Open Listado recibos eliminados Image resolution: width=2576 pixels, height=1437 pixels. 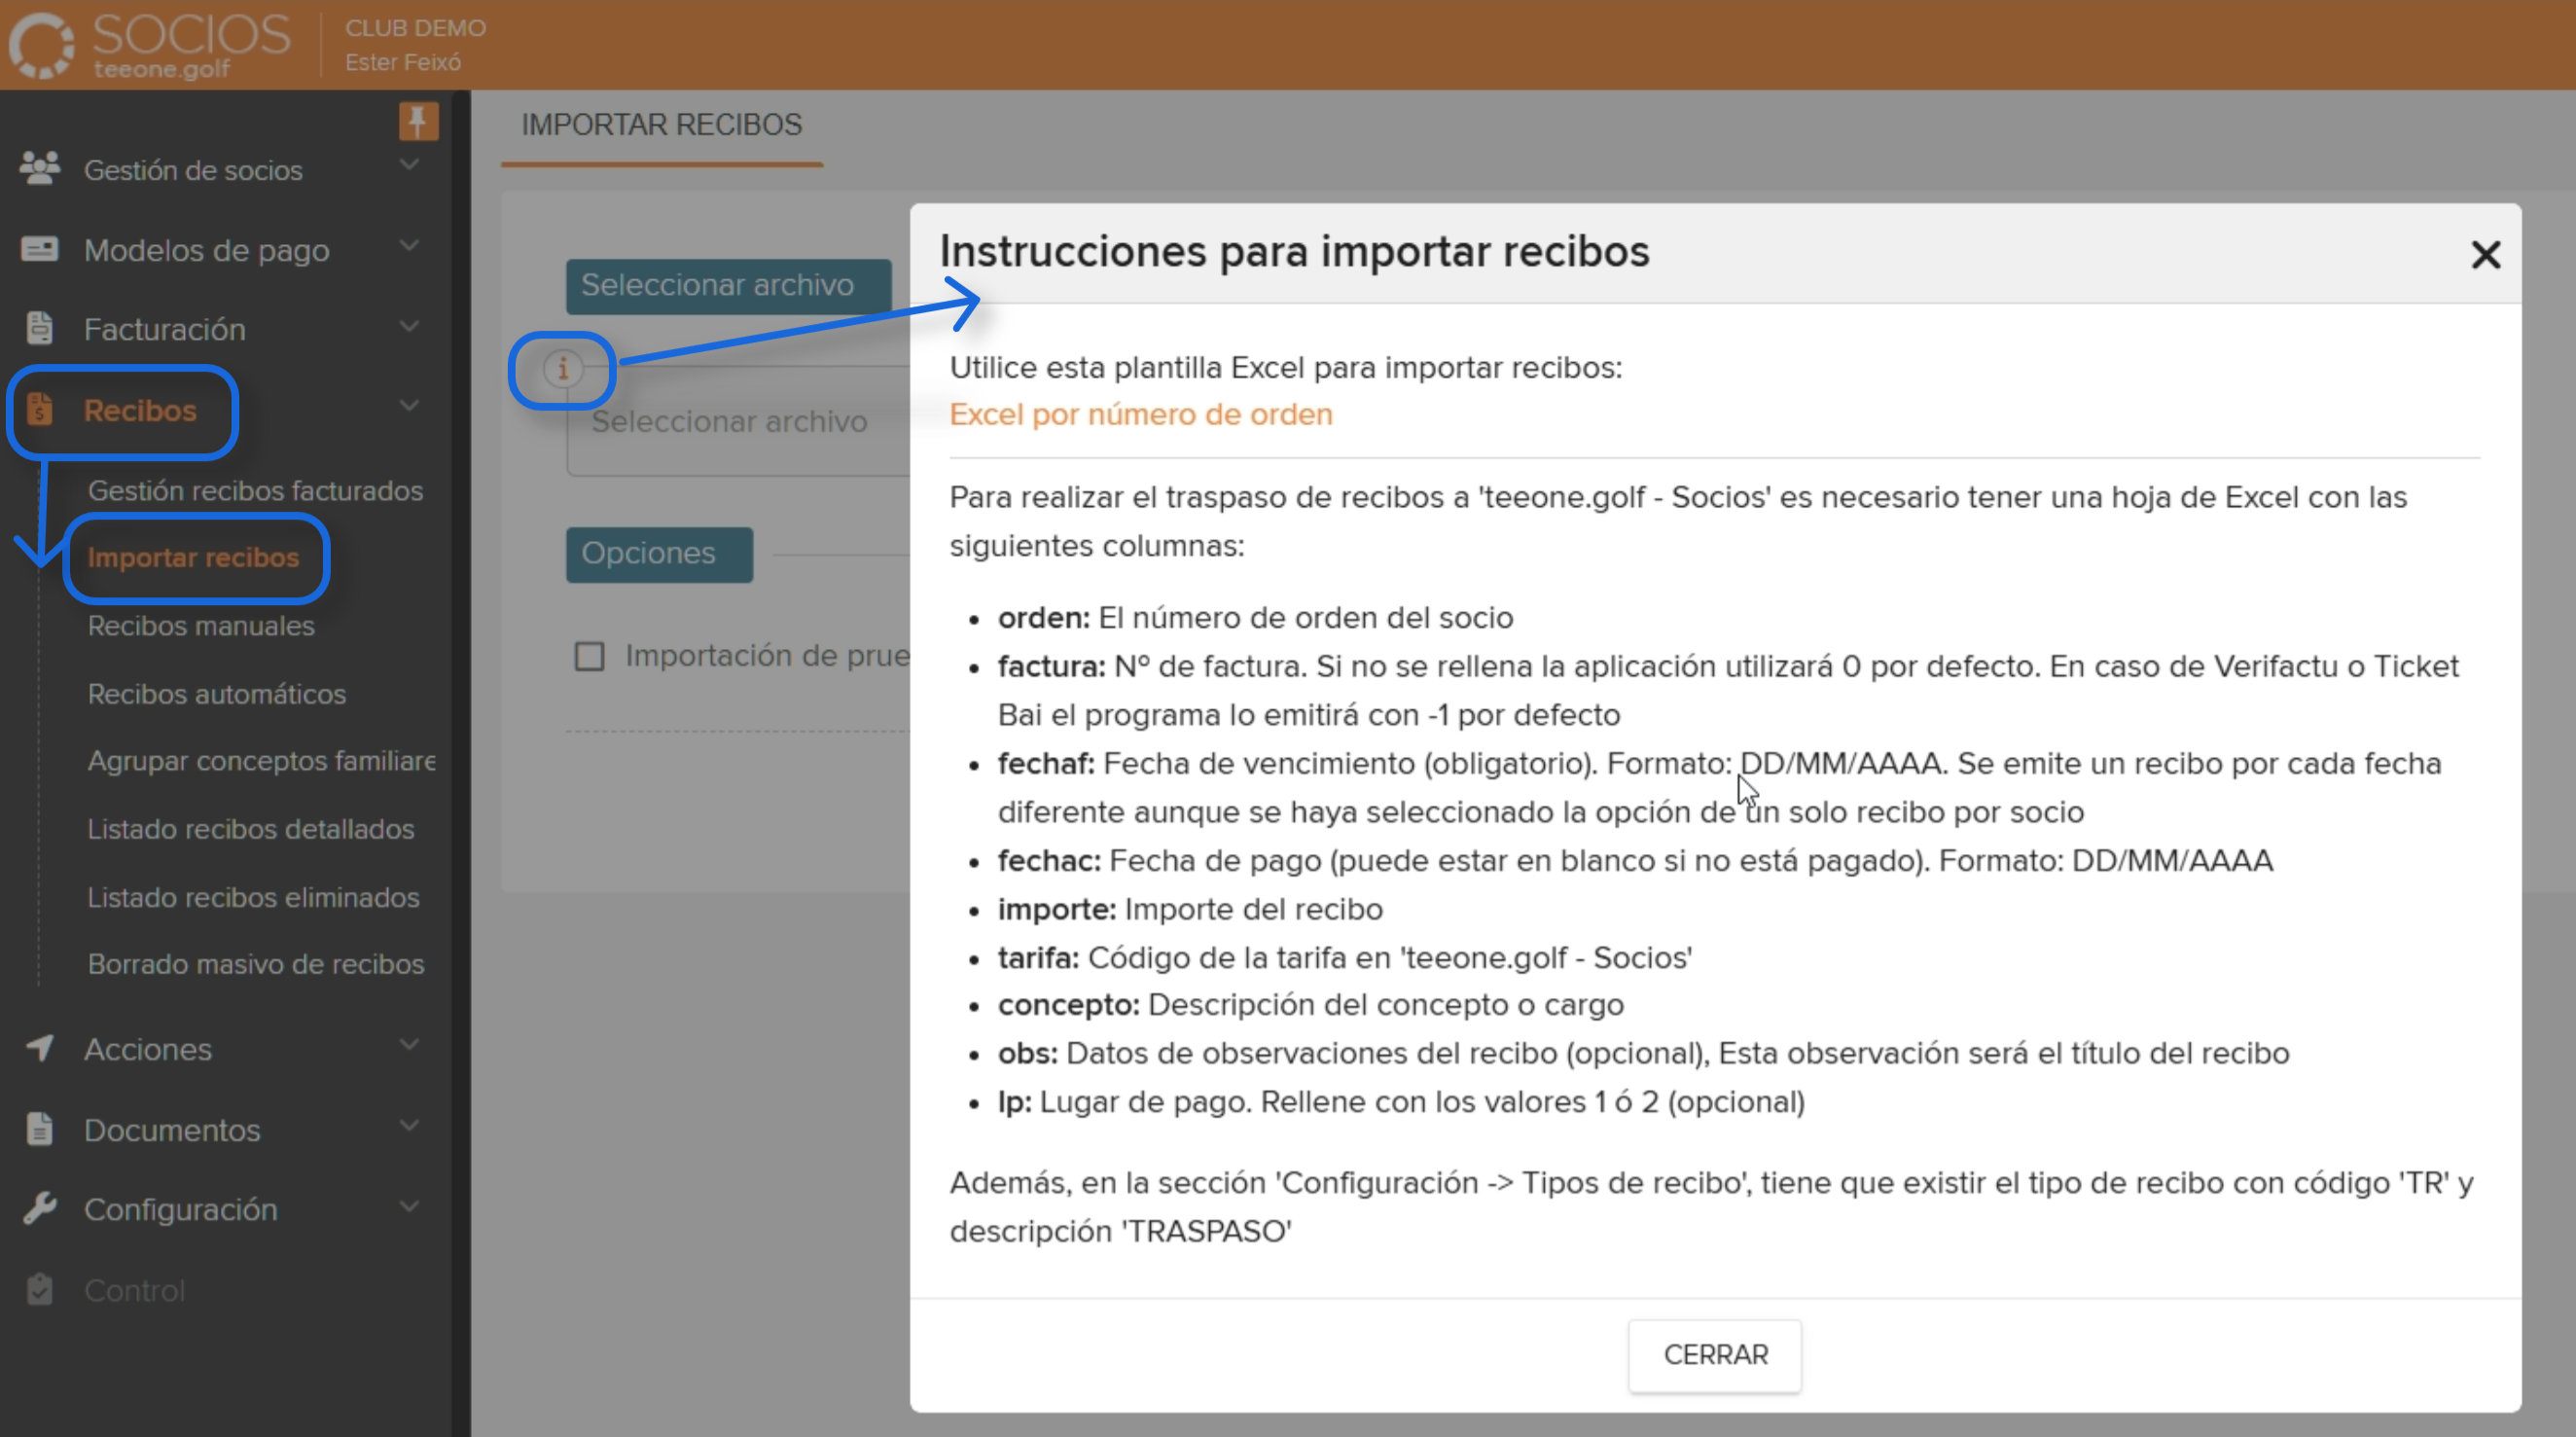point(253,896)
